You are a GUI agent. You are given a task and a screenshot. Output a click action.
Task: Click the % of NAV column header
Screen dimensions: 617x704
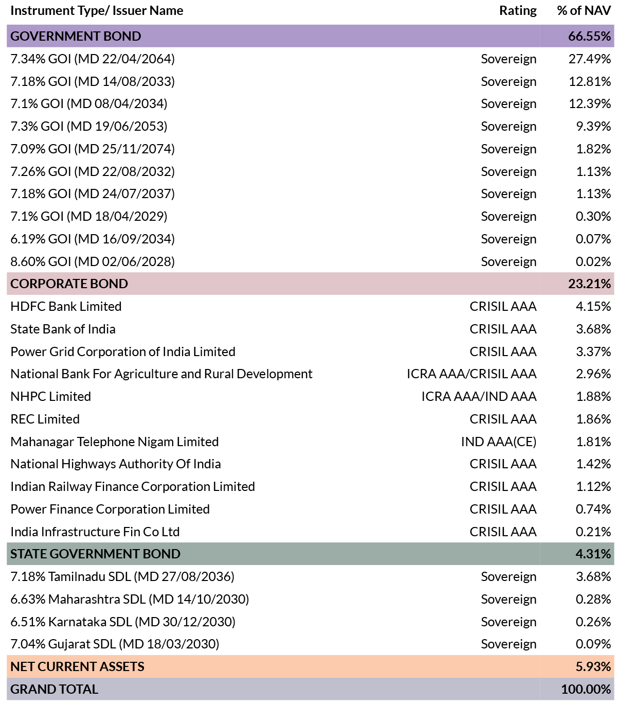(584, 11)
